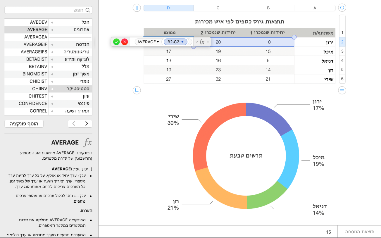Select the מלל function category
The height and width of the screenshot is (238, 381).
(x=70, y=67)
